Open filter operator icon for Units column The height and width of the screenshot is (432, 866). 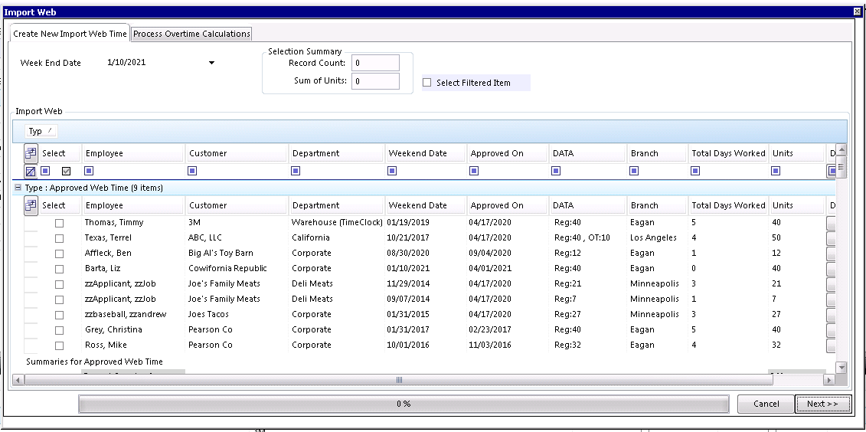(x=776, y=172)
